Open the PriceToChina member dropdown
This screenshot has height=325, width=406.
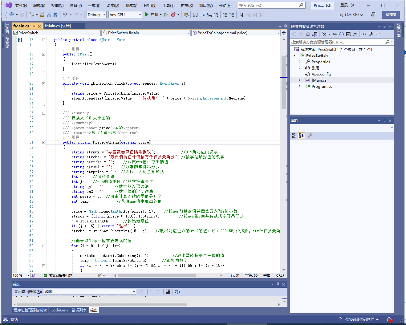tap(236, 33)
